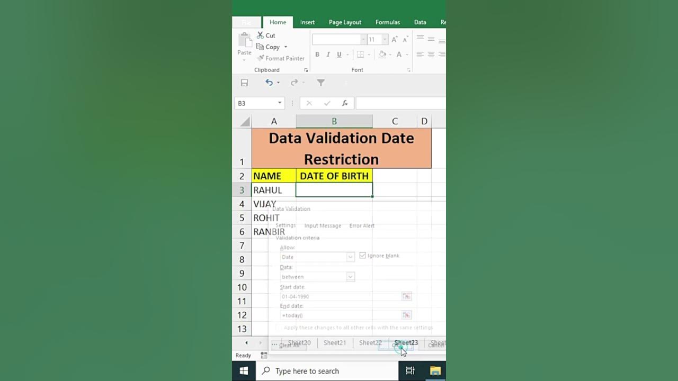Select the Home ribbon tab

278,22
